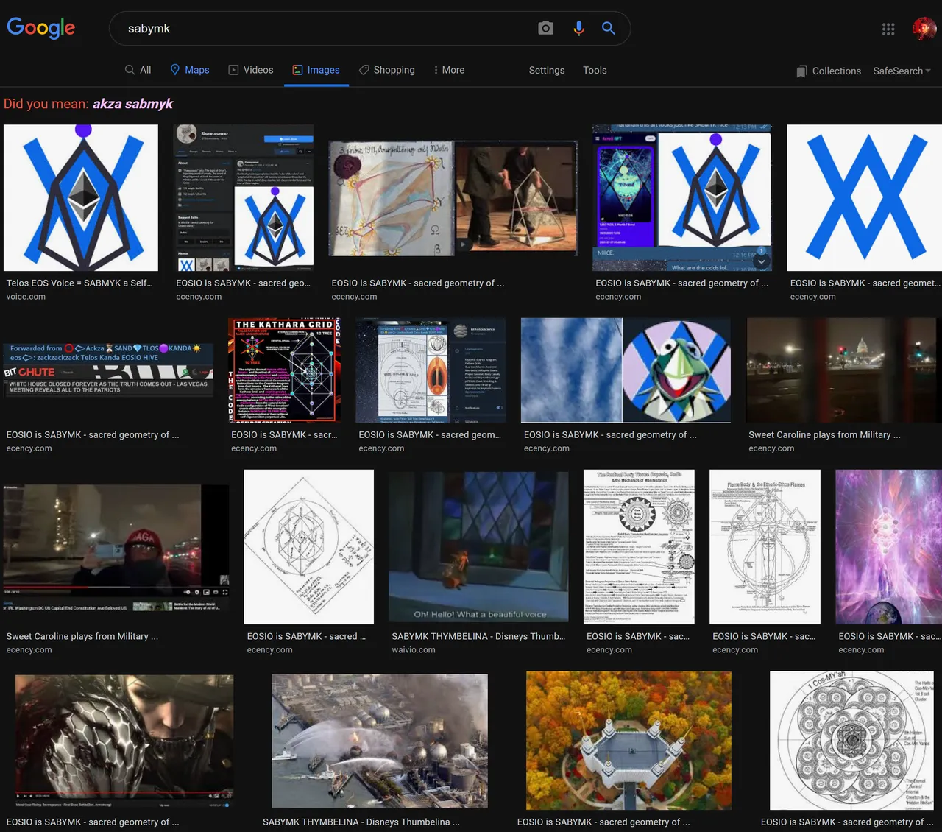Click the Telos EOS Voice = SABMYK title
Image resolution: width=942 pixels, height=832 pixels.
[x=79, y=283]
